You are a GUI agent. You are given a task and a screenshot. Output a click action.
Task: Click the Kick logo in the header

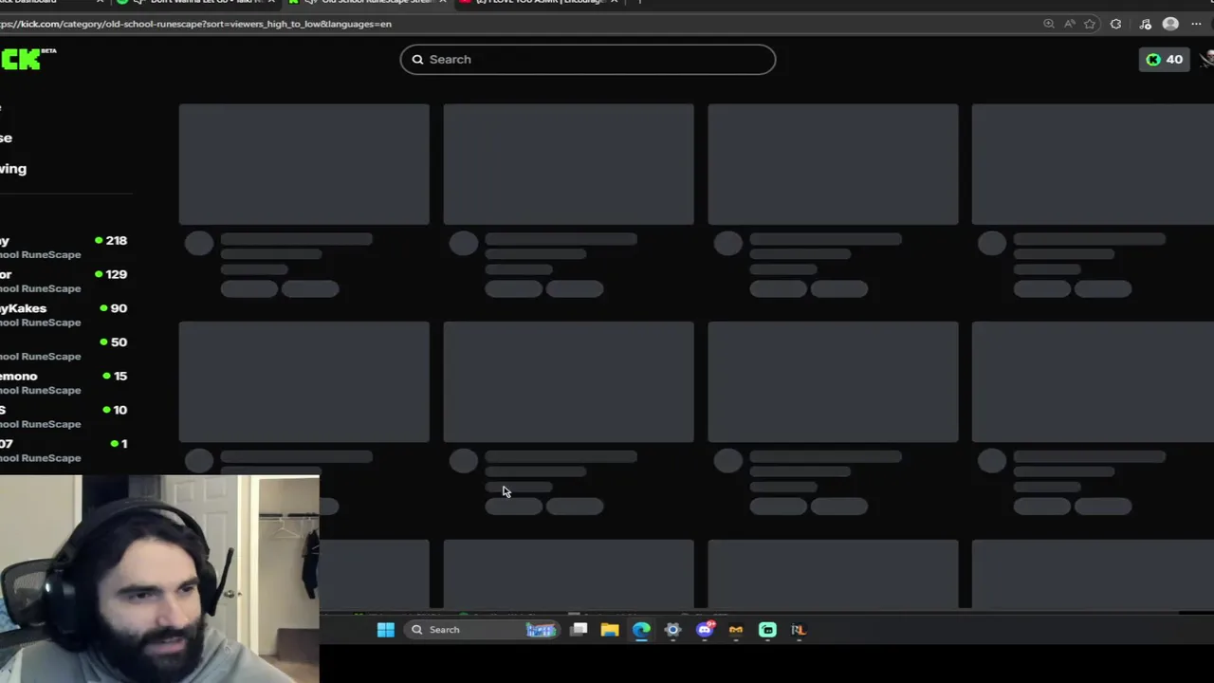(27, 59)
